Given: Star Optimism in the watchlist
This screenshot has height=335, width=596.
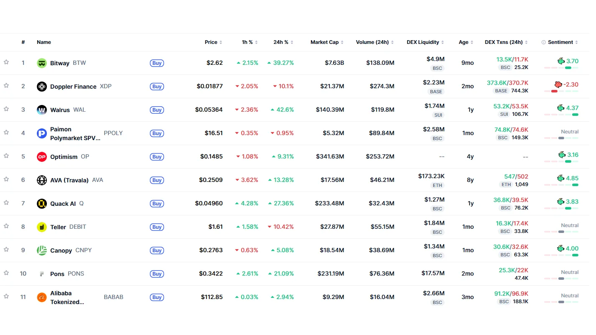Looking at the screenshot, I should point(6,156).
